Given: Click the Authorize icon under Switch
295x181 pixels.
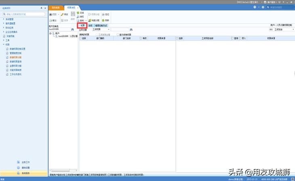Looking at the screenshot, I should pyautogui.click(x=78, y=17).
